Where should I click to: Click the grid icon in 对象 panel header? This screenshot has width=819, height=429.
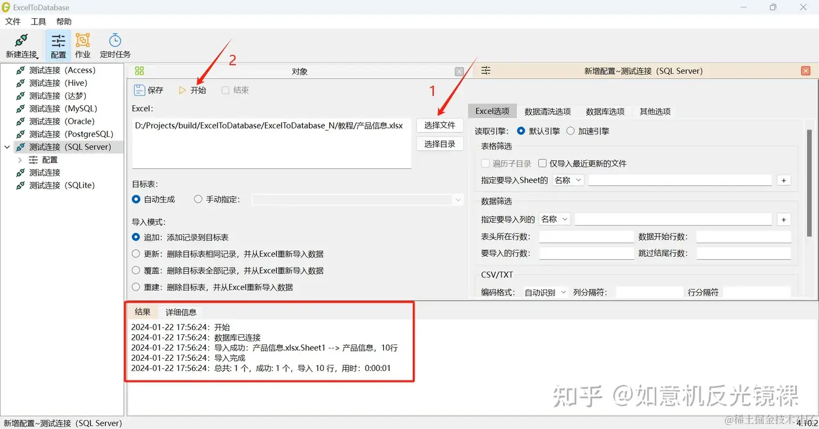139,71
